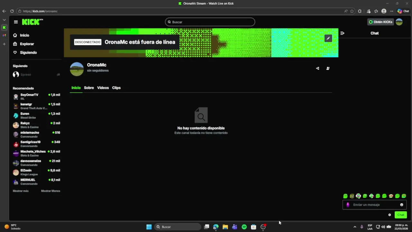The width and height of the screenshot is (412, 232).
Task: Open the kenetgr recommended channel
Action: (36, 106)
